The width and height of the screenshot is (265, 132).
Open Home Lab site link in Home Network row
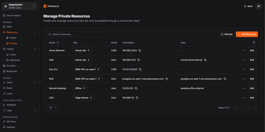[82, 50]
